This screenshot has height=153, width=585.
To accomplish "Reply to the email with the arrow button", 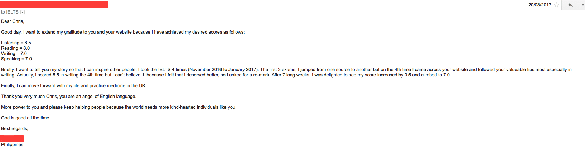I will pyautogui.click(x=570, y=5).
